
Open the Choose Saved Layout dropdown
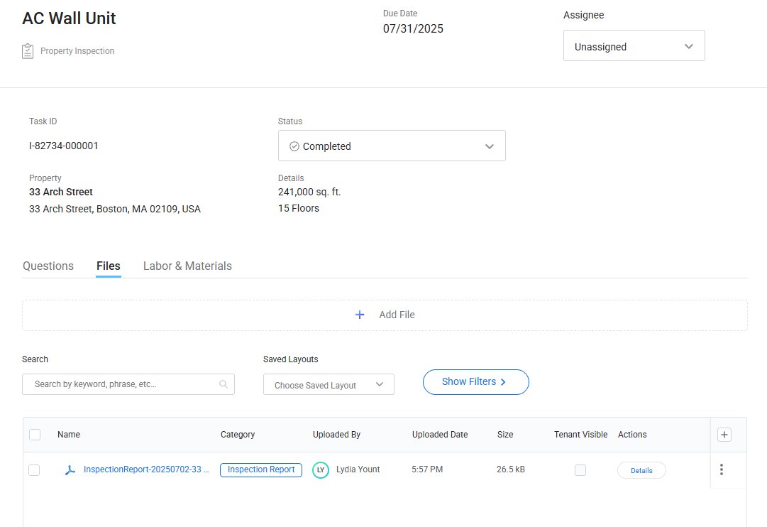[329, 385]
